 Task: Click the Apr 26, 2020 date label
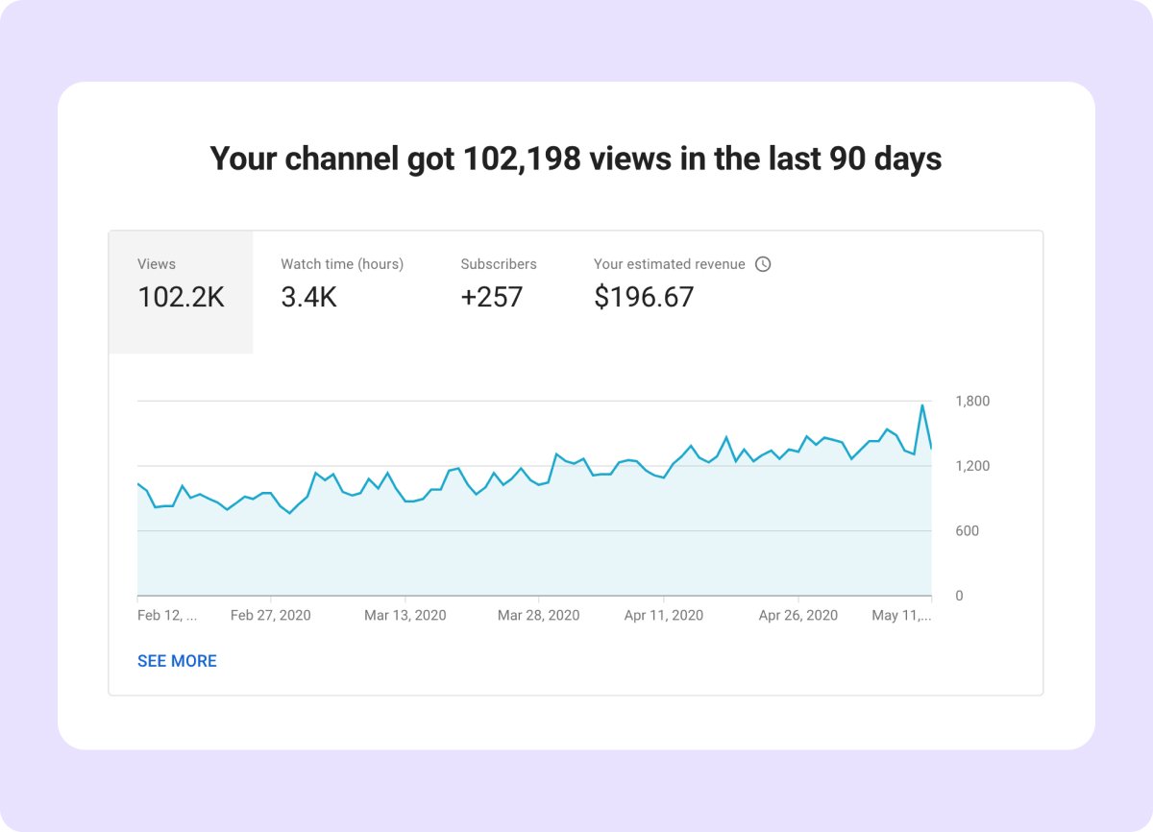point(797,615)
